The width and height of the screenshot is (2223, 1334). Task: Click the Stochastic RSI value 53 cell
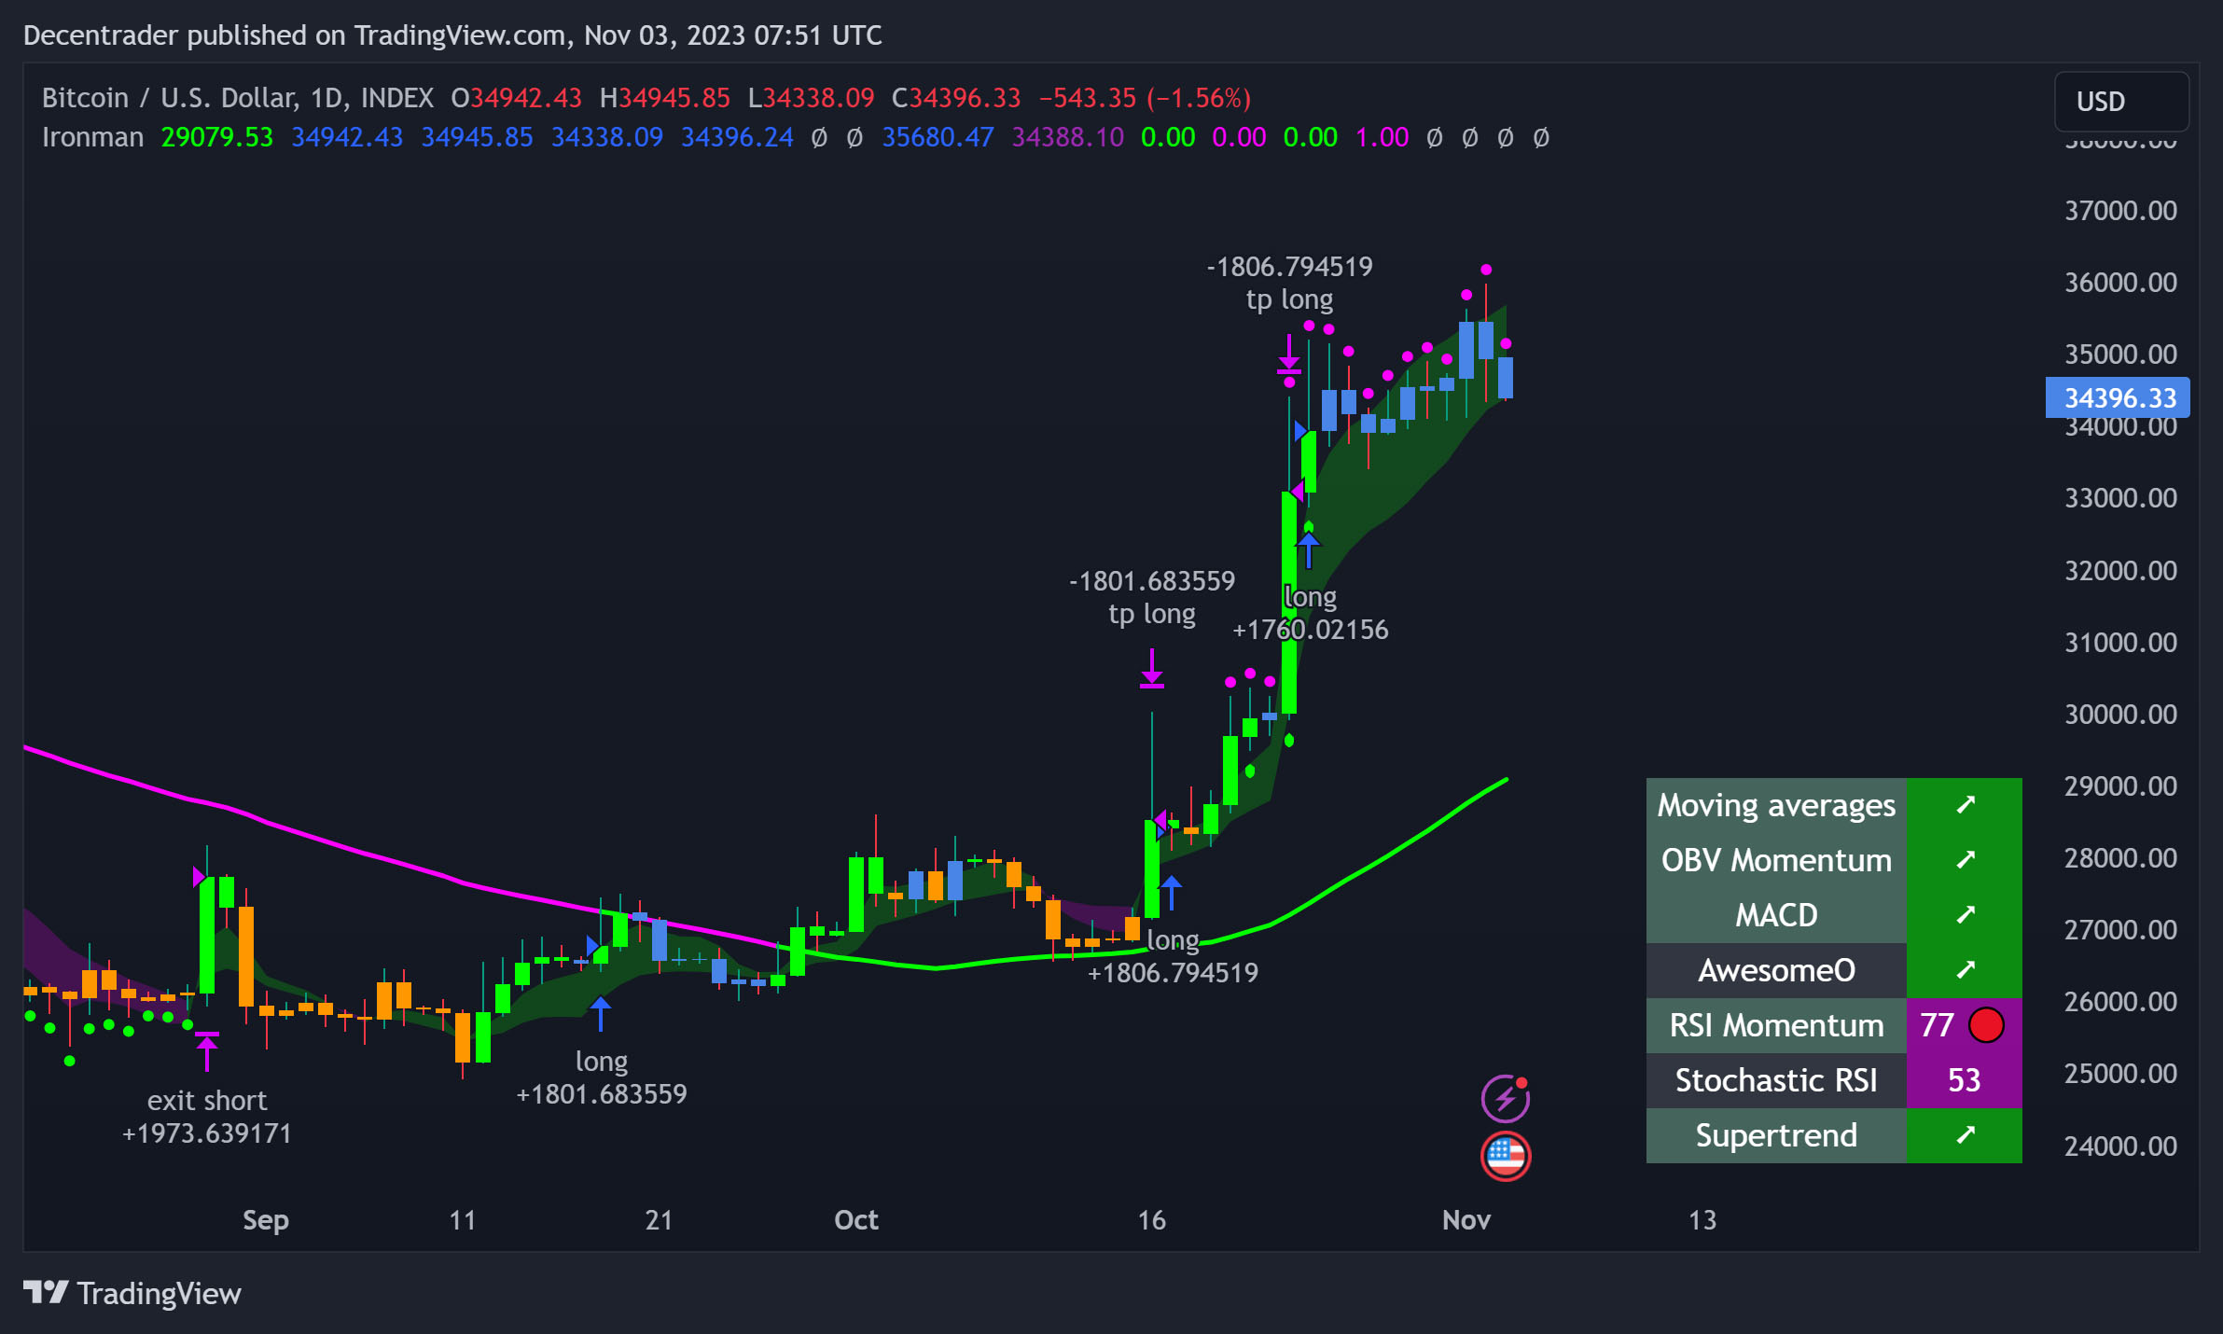(x=1963, y=1080)
